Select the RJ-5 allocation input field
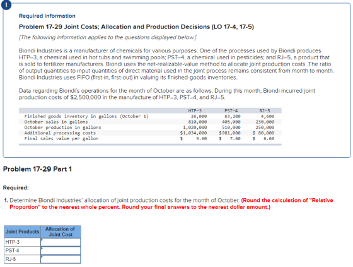 pyautogui.click(x=61, y=259)
